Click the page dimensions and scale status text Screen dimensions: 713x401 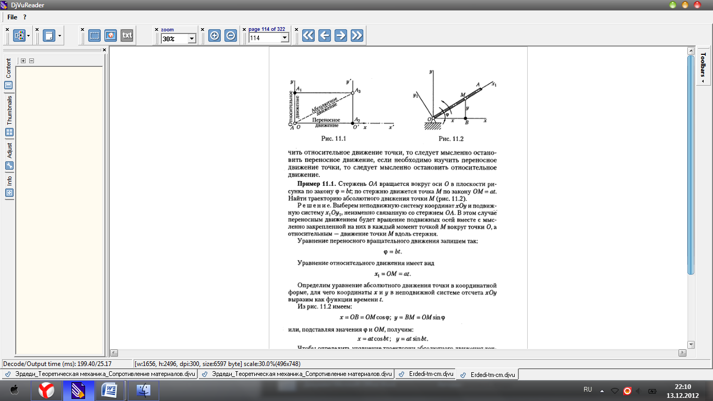(x=218, y=363)
